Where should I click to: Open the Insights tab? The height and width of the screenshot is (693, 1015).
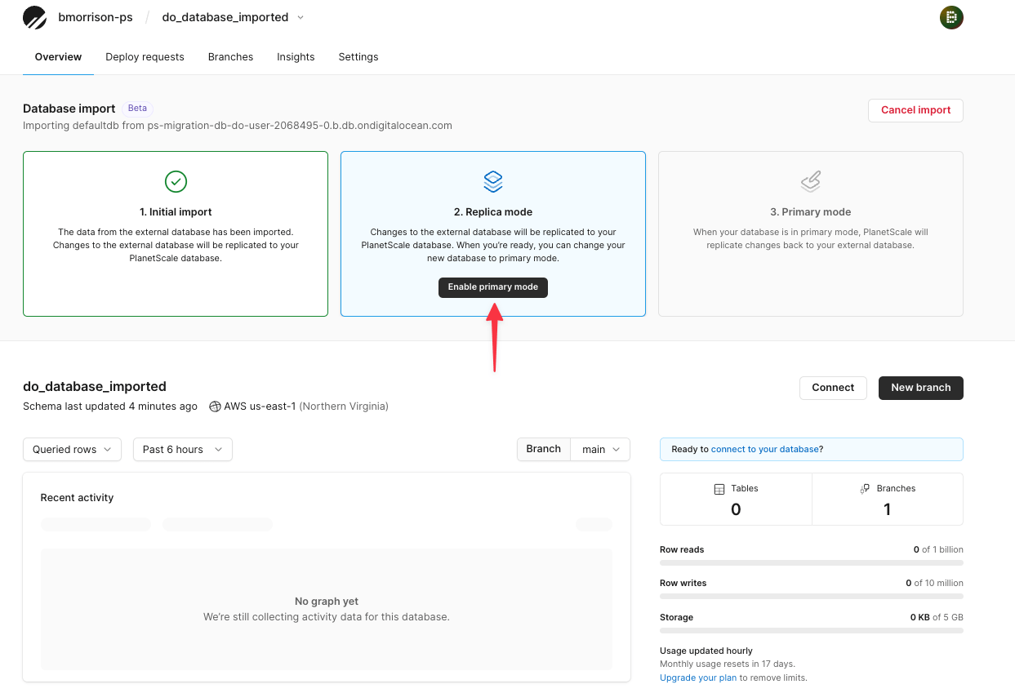296,57
